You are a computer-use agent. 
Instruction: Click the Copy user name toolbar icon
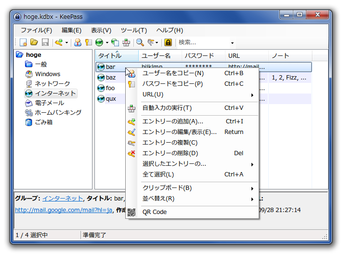coord(78,42)
